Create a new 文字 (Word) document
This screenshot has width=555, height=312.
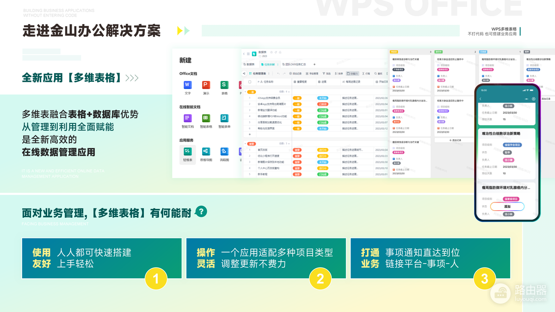pyautogui.click(x=187, y=85)
